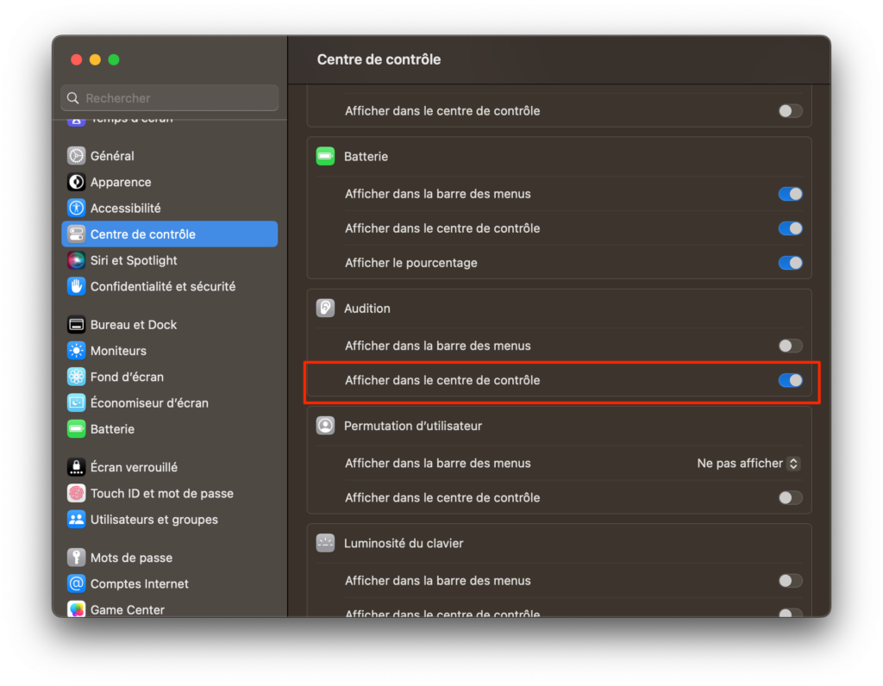
Task: Go to Confidentialité et sécurité
Action: [170, 286]
